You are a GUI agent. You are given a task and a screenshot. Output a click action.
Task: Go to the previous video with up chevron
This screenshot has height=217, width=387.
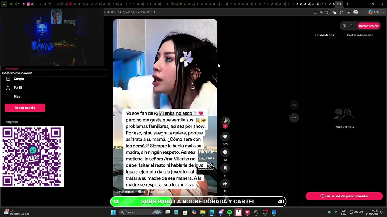(294, 105)
